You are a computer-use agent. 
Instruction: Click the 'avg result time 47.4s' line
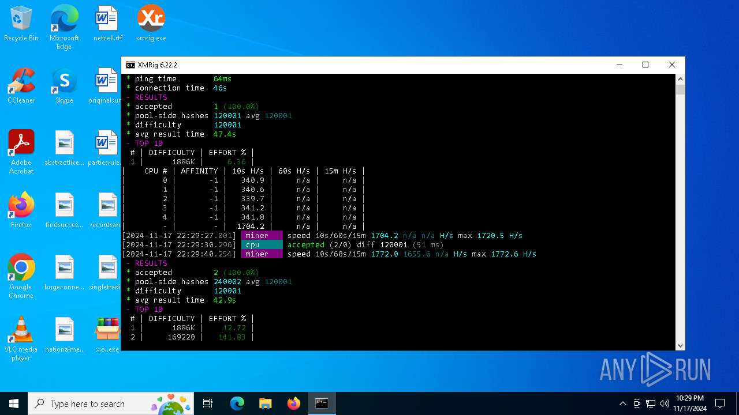click(181, 134)
